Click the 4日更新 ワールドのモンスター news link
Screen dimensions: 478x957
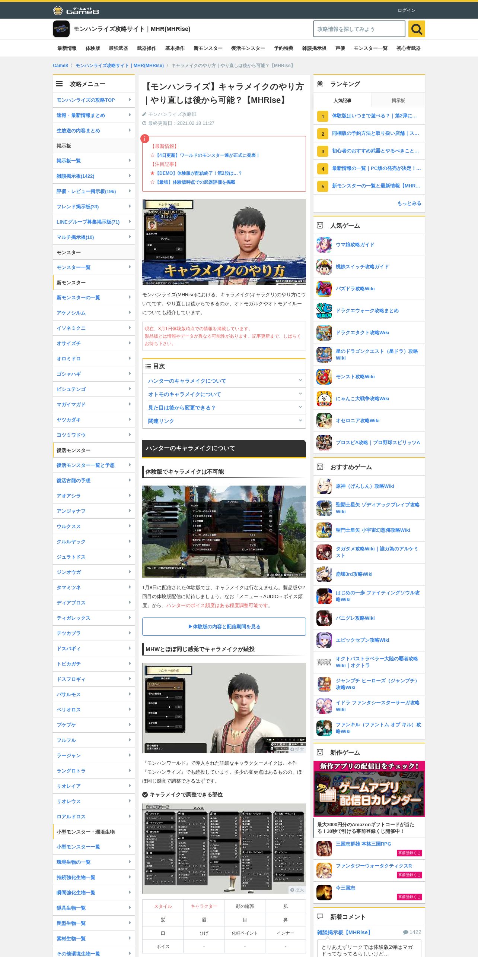[207, 155]
